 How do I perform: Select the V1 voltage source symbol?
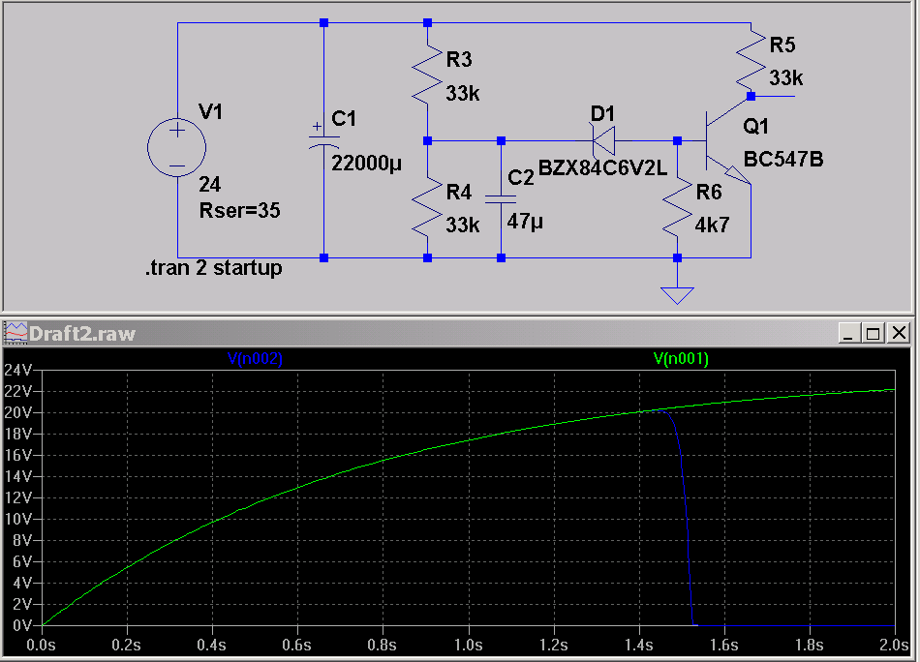click(177, 148)
